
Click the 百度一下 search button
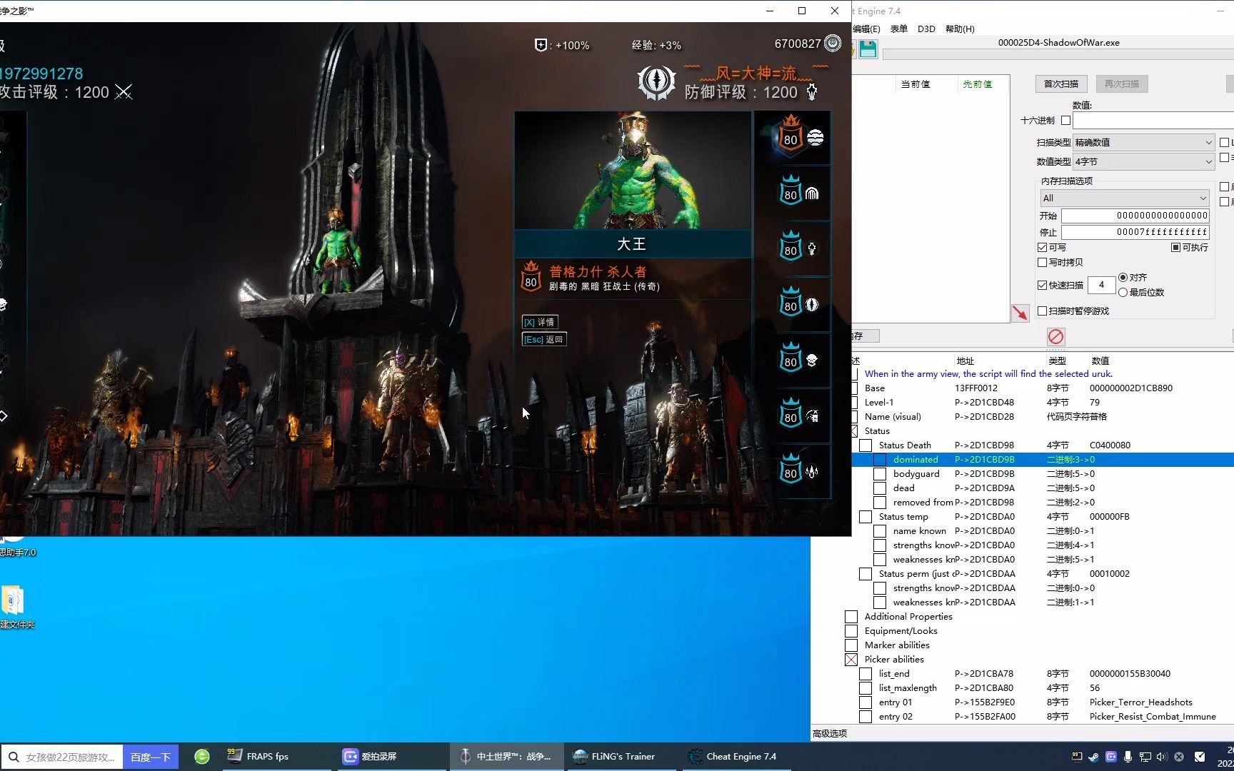(x=151, y=757)
